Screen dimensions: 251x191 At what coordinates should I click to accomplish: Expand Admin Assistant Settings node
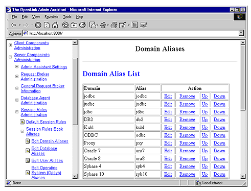(17, 67)
